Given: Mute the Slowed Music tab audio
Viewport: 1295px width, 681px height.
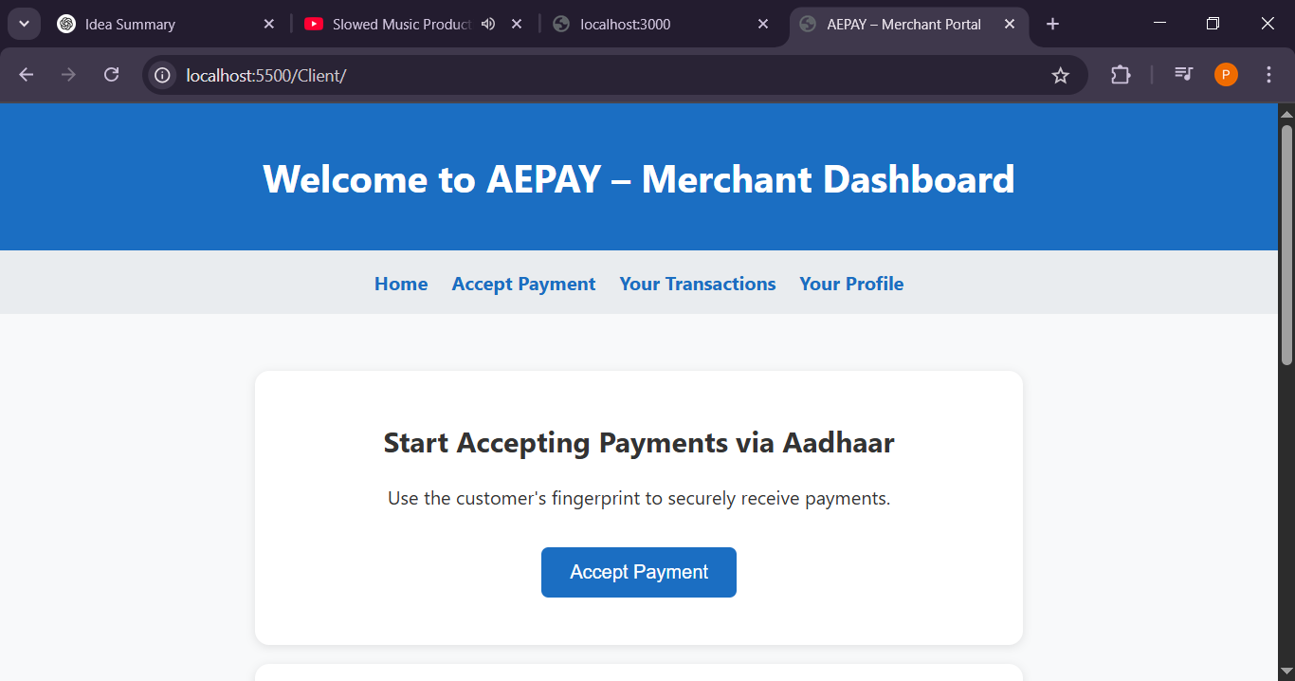Looking at the screenshot, I should point(488,24).
